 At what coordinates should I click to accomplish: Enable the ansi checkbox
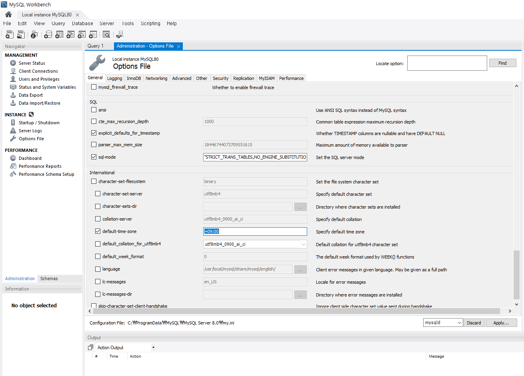(94, 109)
